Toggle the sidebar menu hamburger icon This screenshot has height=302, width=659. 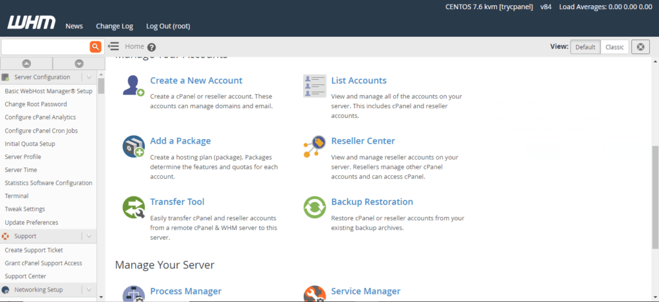(113, 46)
